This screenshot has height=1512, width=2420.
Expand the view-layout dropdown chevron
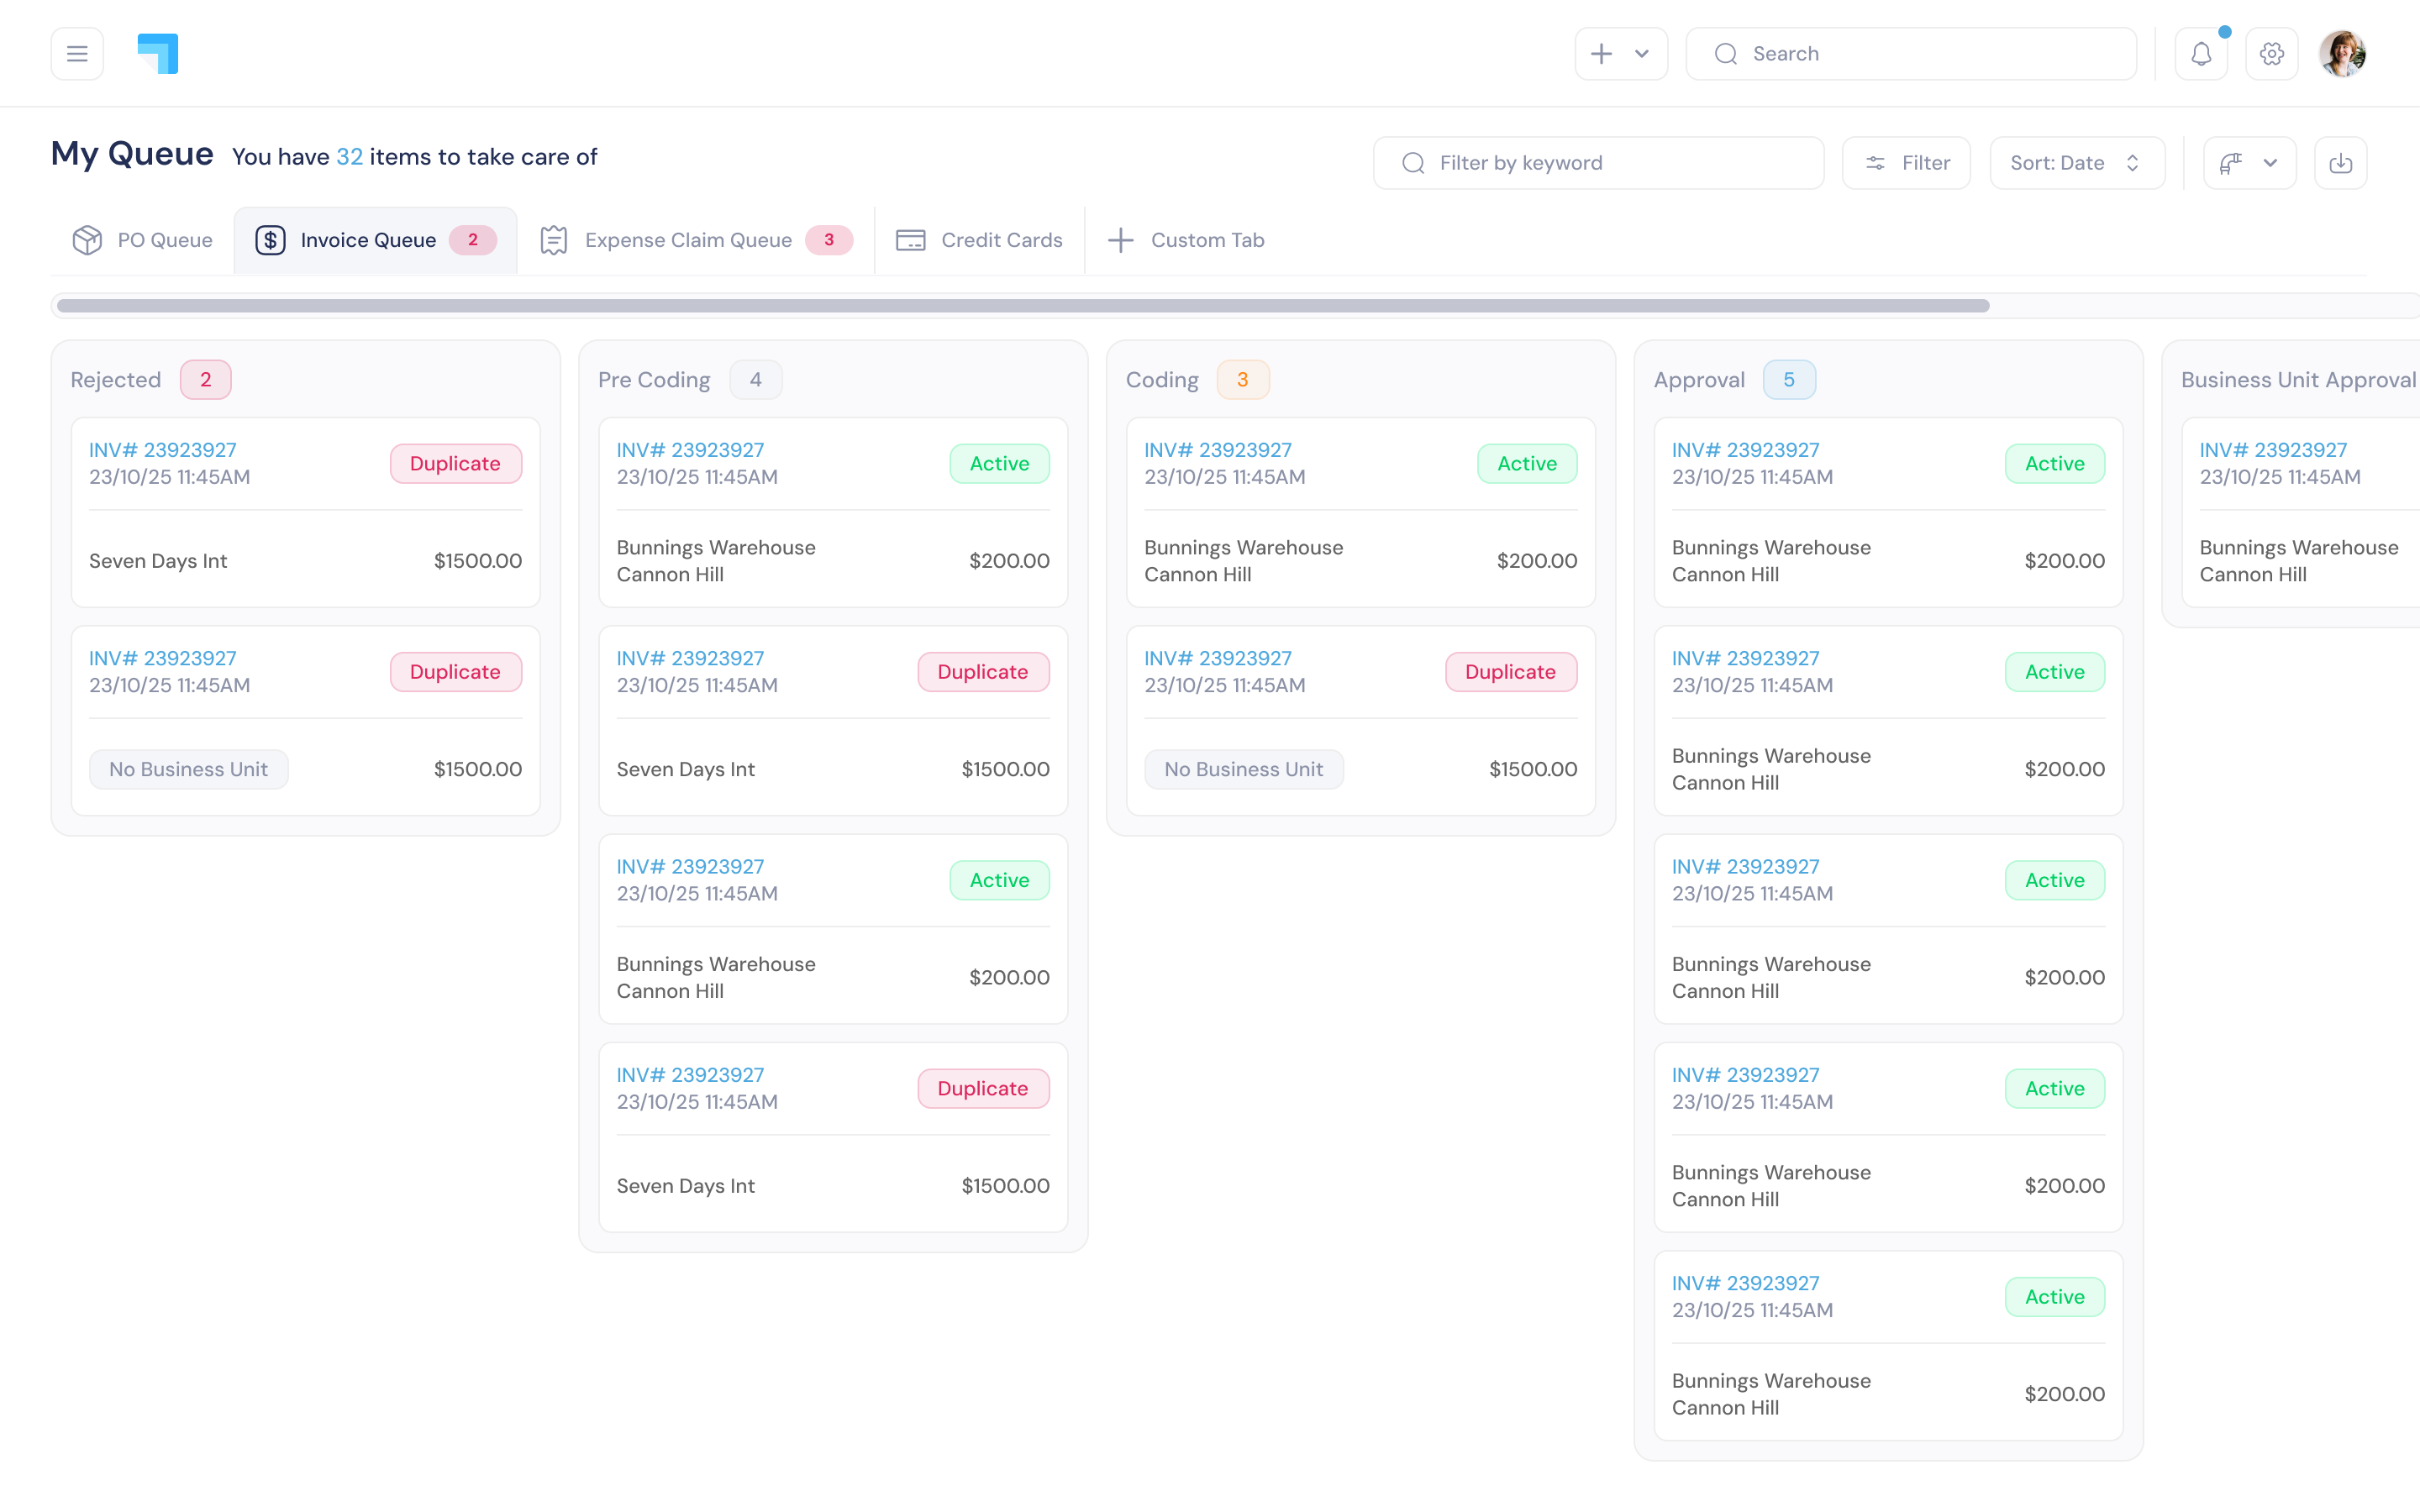2270,163
